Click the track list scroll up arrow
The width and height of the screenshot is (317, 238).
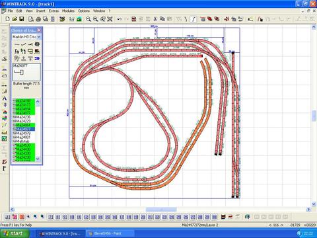click(38, 101)
